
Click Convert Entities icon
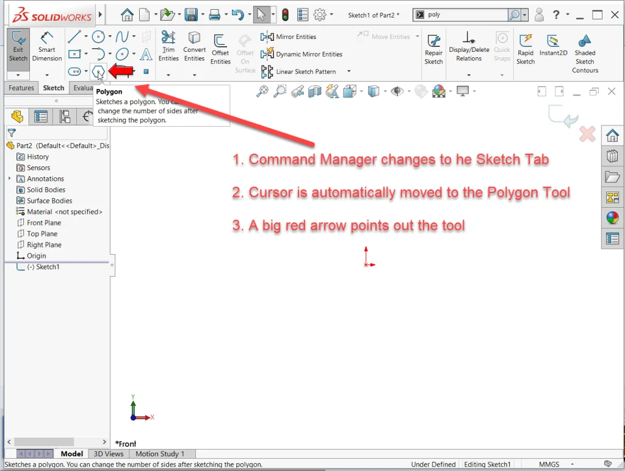(x=194, y=46)
